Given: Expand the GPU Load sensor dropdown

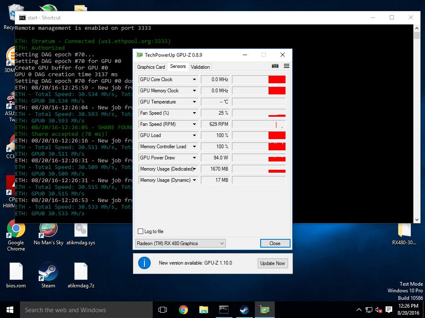Looking at the screenshot, I should [194, 135].
